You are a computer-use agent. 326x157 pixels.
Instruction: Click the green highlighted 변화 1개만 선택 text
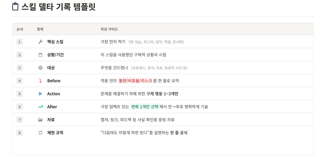coord(144,107)
